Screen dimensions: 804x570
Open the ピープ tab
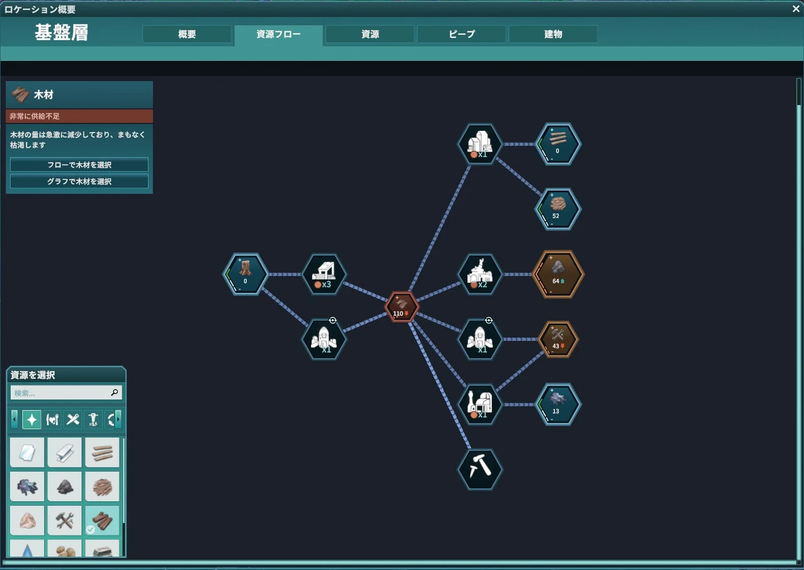click(462, 34)
